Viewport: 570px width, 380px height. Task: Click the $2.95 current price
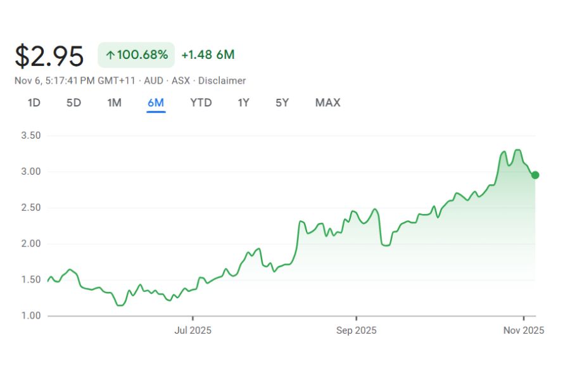coord(49,56)
